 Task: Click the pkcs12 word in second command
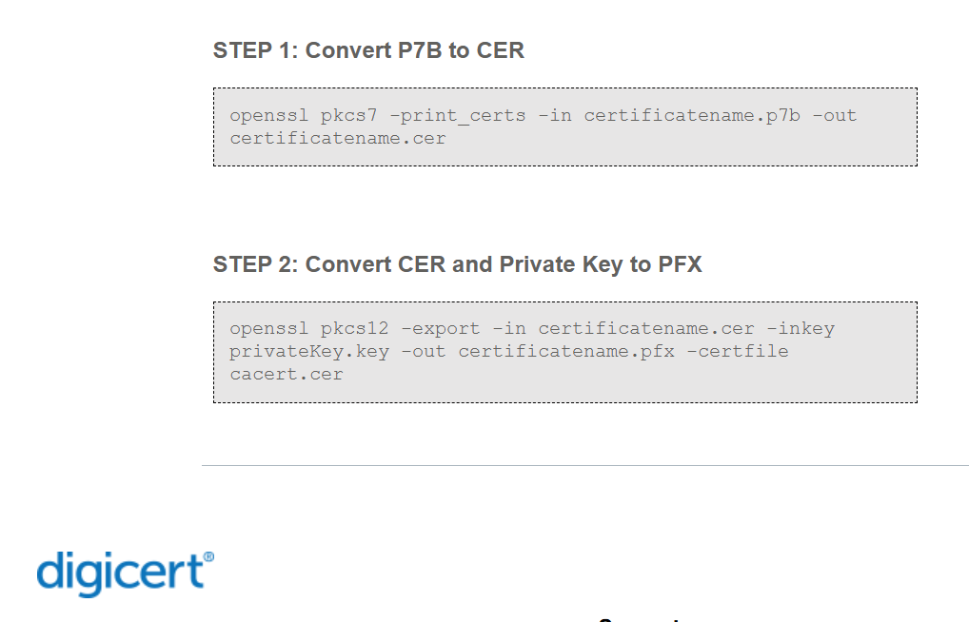355,329
